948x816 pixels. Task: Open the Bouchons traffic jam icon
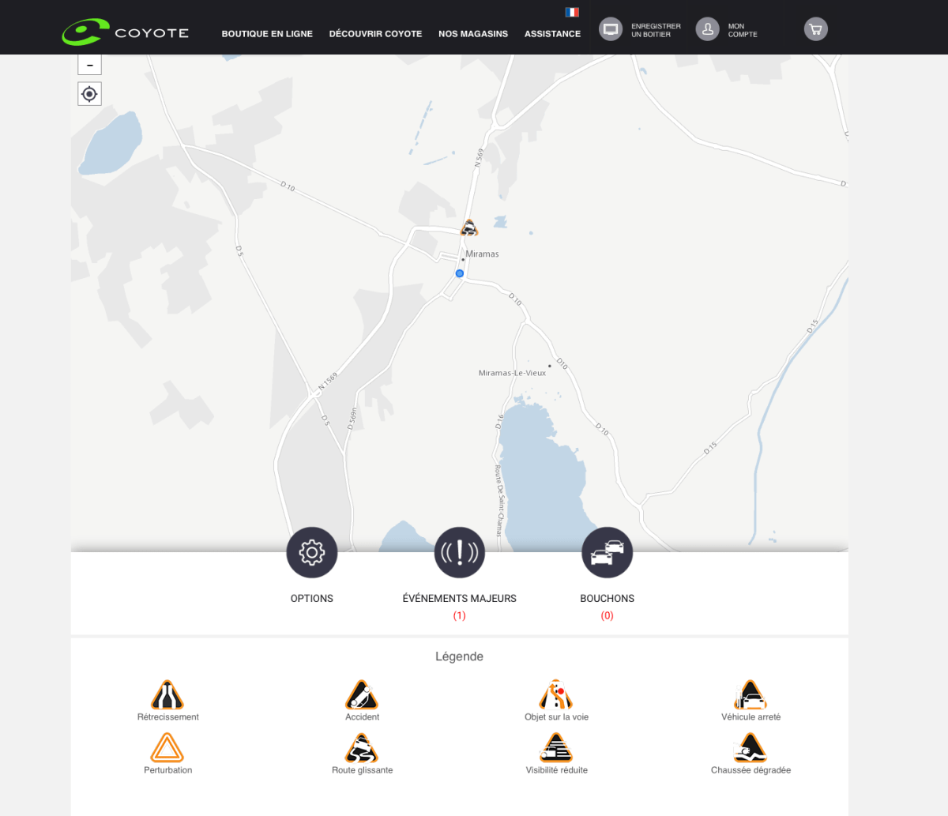607,552
